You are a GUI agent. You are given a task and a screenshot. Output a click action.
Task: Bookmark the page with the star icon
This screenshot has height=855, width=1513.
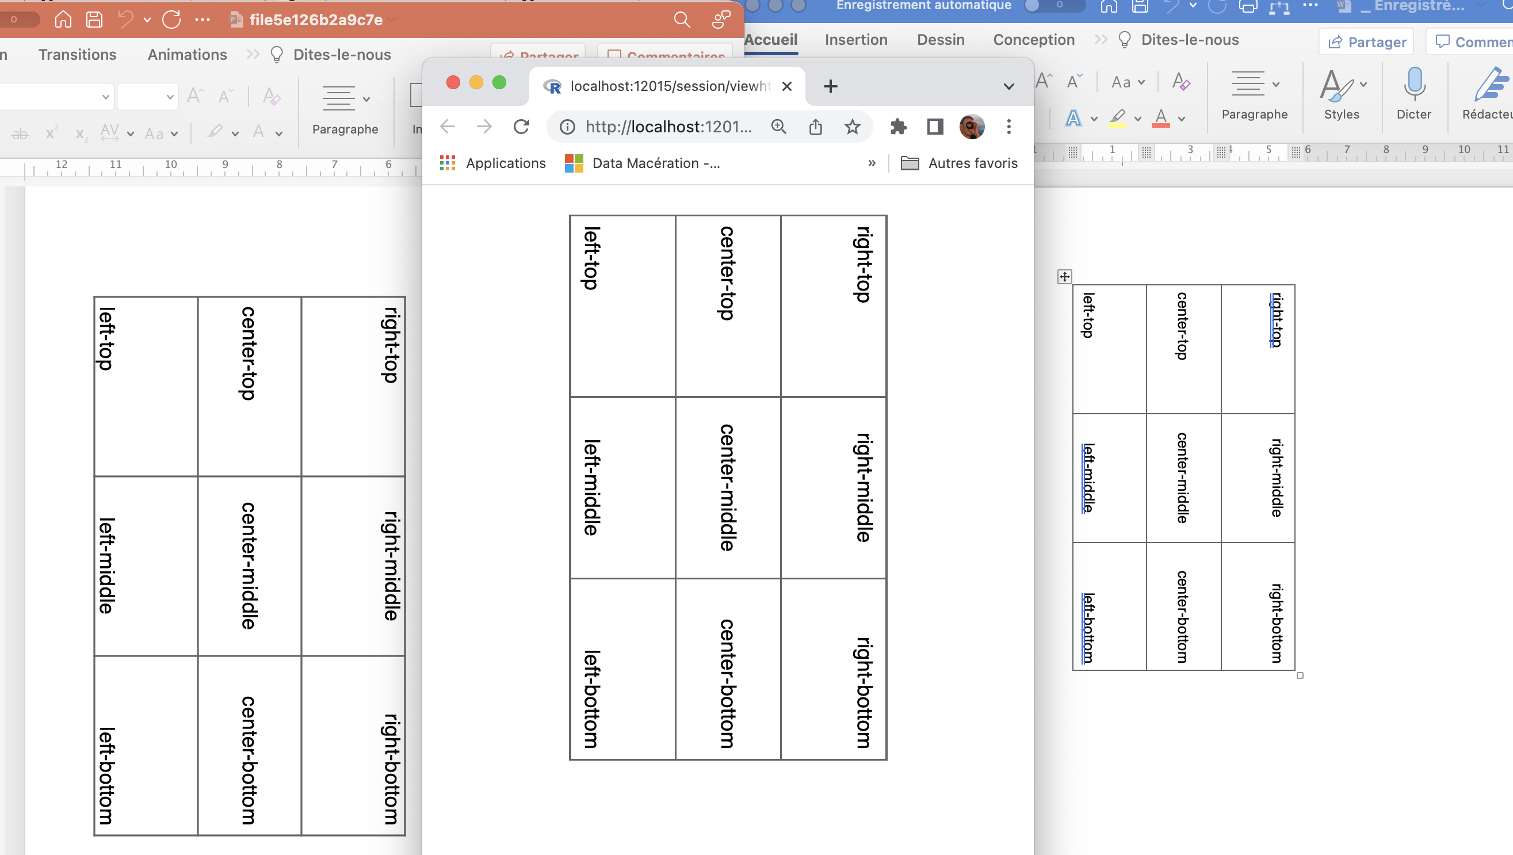[852, 127]
